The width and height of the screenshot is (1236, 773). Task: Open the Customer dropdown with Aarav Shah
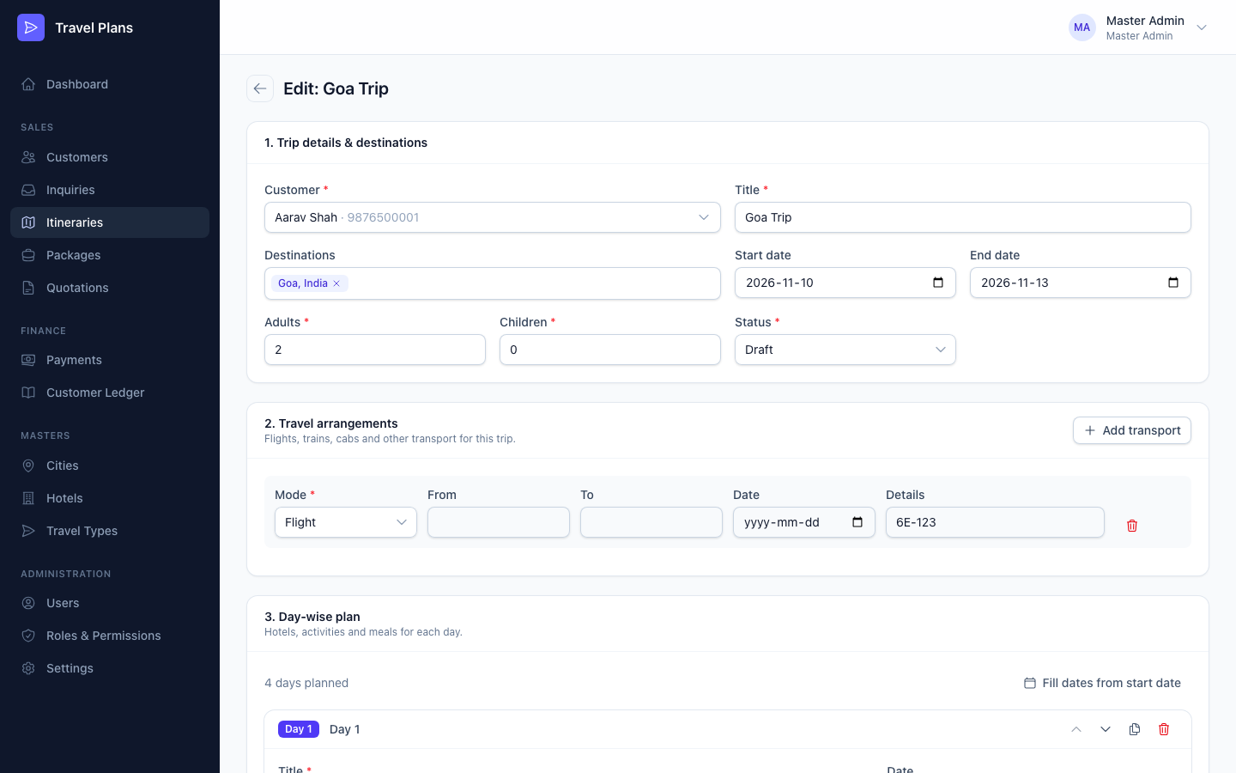(493, 217)
